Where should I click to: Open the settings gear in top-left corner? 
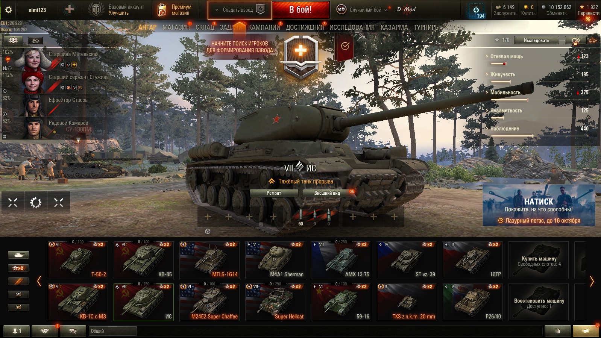pos(8,10)
